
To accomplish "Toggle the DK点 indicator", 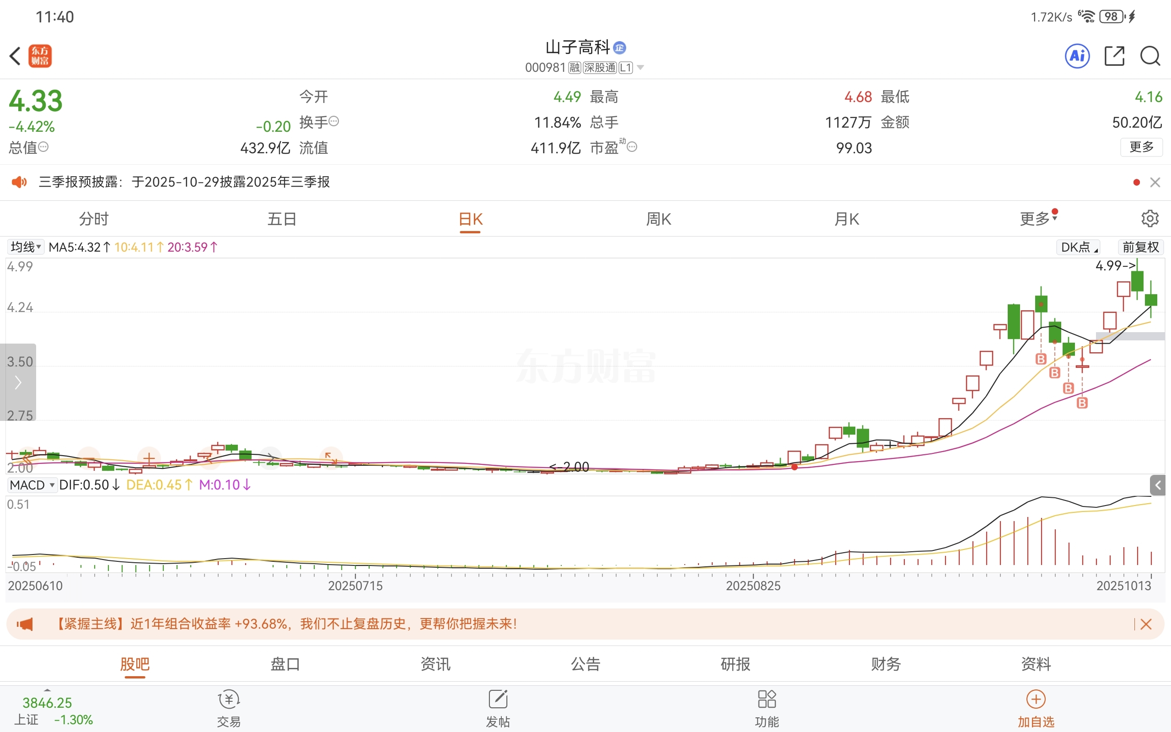I will 1079,248.
